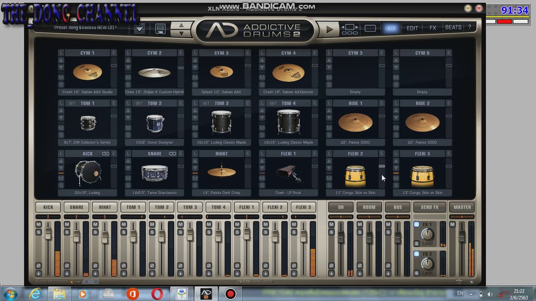Click the SEND FX button
The height and width of the screenshot is (301, 536).
[x=430, y=207]
